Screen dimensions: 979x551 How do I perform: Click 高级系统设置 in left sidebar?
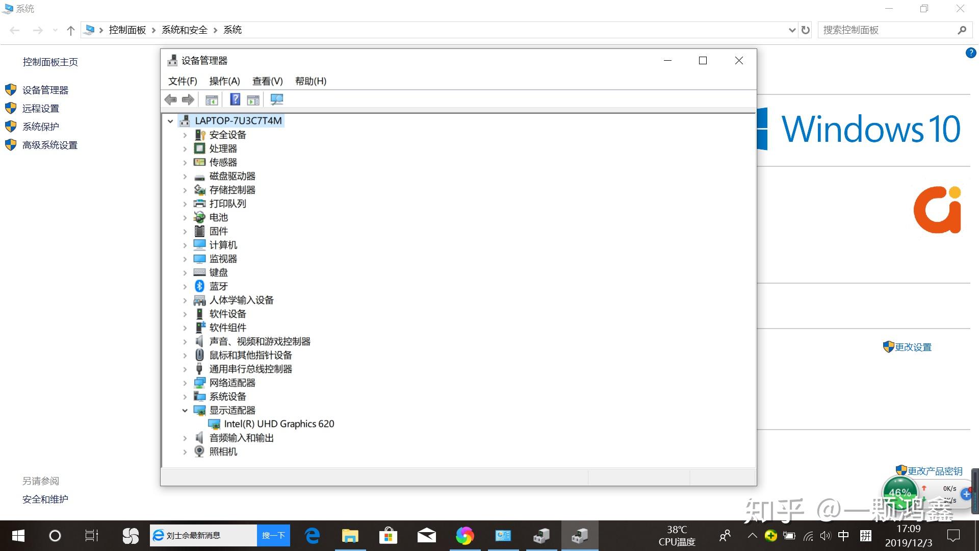pos(50,145)
